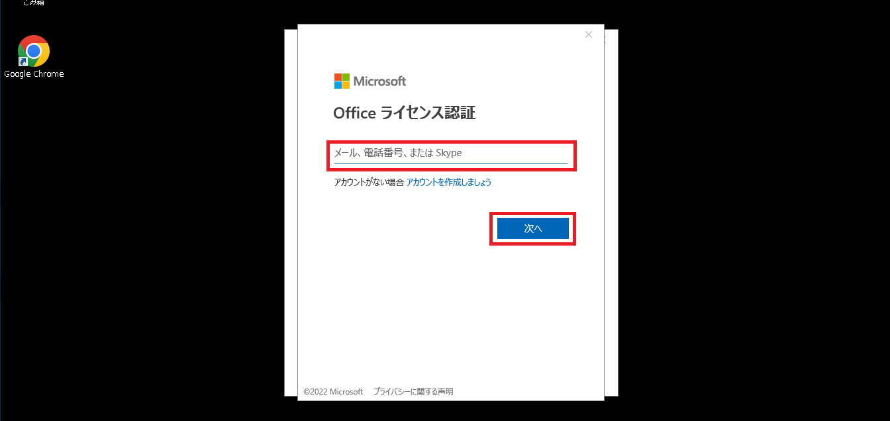Screen dimensions: 890x421
Task: Click the background dialog's exposed right edge
Action: 611,212
